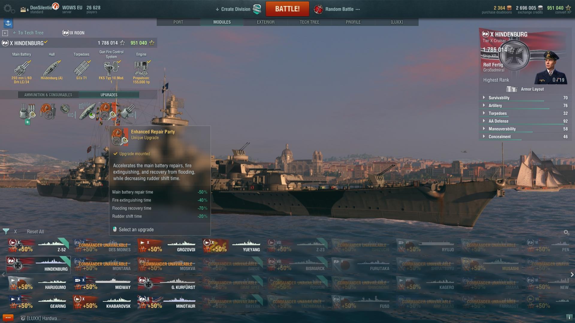Select the Hindenburg (A) hull module icon
The image size is (575, 323).
pos(52,68)
